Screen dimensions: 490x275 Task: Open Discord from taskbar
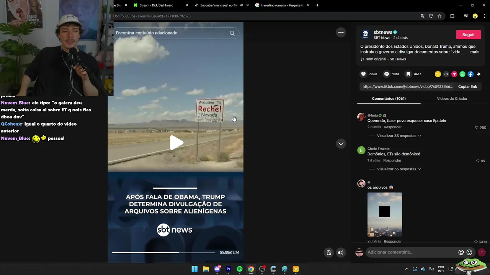[x=217, y=269]
